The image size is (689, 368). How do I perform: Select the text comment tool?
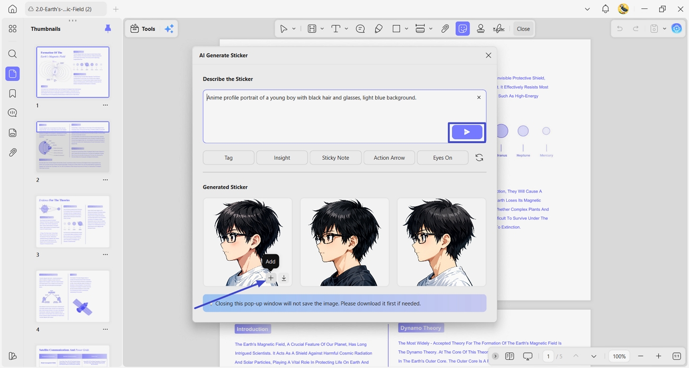pyautogui.click(x=335, y=29)
